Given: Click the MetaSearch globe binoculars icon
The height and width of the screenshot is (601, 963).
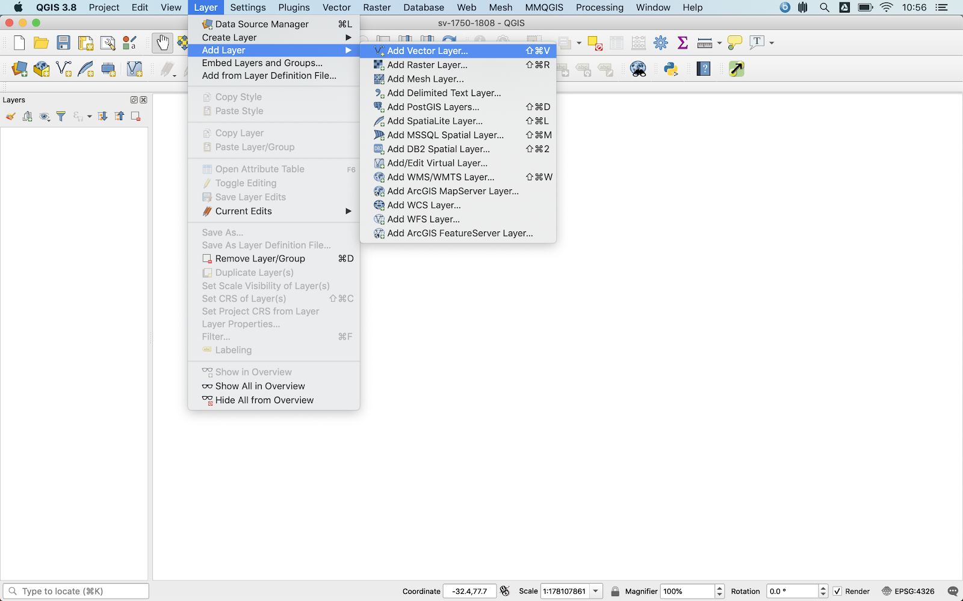Looking at the screenshot, I should click(638, 69).
